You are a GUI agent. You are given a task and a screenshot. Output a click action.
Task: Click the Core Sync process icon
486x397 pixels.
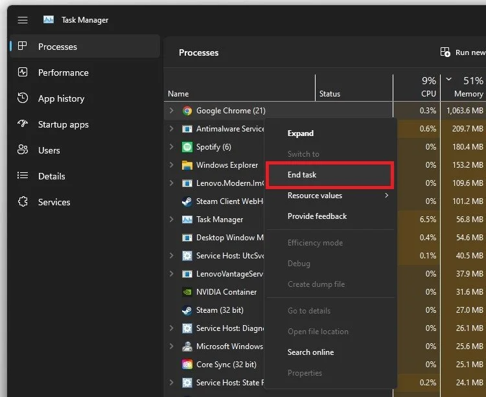point(187,365)
